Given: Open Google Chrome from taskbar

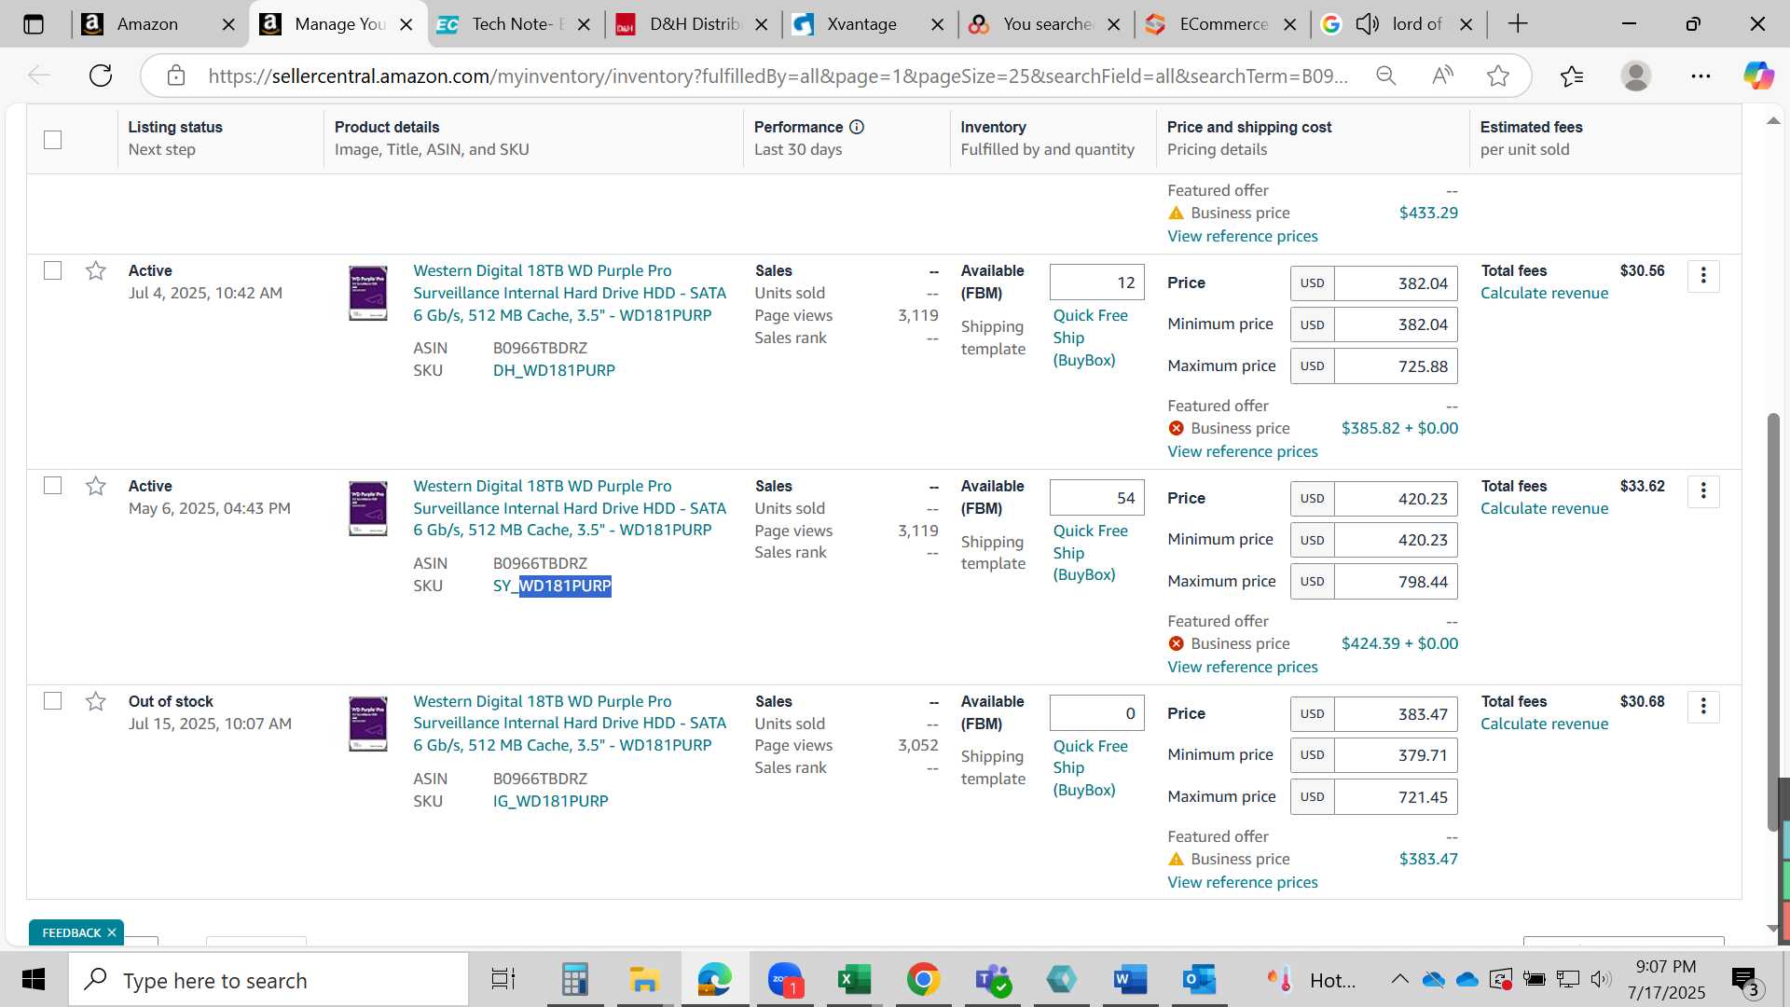Looking at the screenshot, I should click(x=923, y=980).
